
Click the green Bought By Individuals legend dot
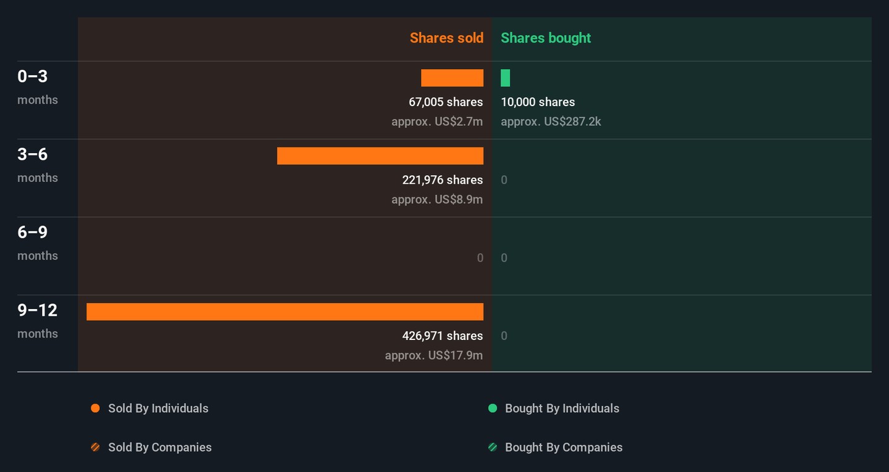pos(493,408)
